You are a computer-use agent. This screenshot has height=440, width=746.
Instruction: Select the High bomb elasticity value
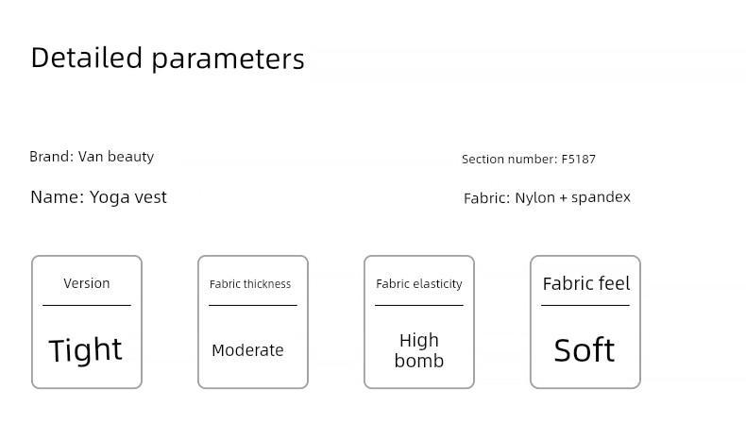coord(419,350)
